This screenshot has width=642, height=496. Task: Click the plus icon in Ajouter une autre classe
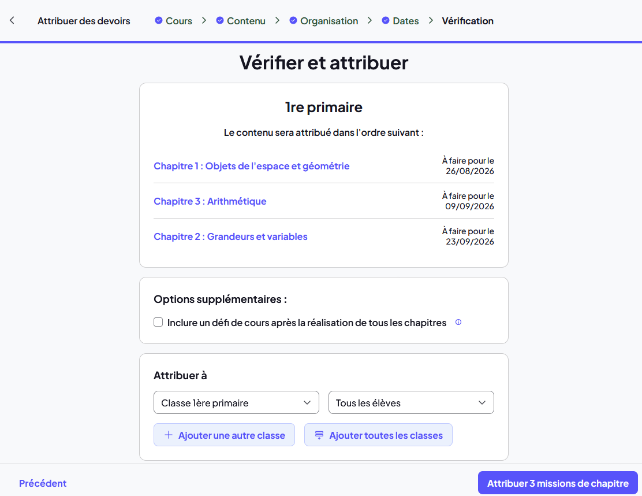point(168,435)
